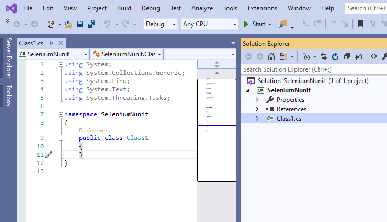The height and width of the screenshot is (222, 387).
Task: Click the New Project toolbar icon
Action: pyautogui.click(x=50, y=24)
